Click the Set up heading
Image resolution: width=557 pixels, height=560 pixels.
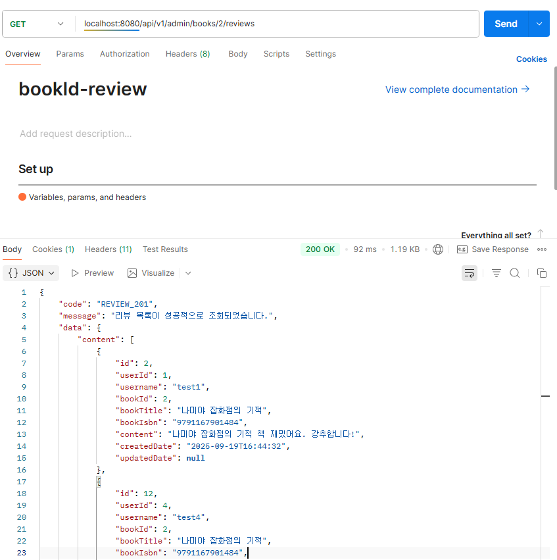tap(36, 169)
